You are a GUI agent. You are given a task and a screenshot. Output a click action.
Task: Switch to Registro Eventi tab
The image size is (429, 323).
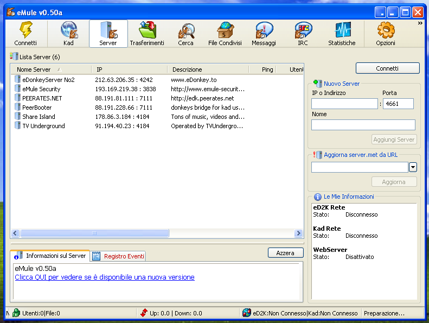[x=119, y=256]
